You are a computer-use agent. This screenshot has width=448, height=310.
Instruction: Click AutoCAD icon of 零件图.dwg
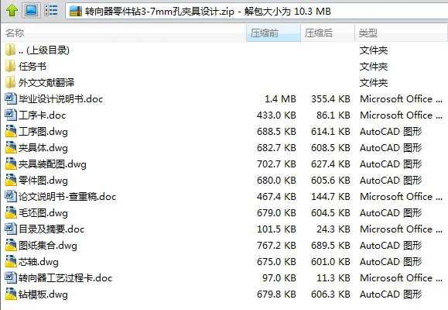pos(11,180)
